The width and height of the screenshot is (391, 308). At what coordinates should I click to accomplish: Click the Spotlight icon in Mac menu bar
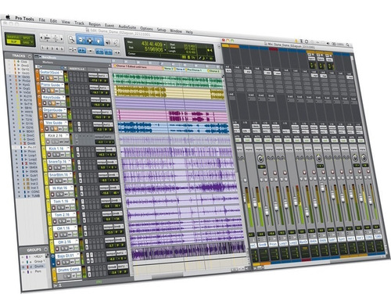(x=347, y=45)
